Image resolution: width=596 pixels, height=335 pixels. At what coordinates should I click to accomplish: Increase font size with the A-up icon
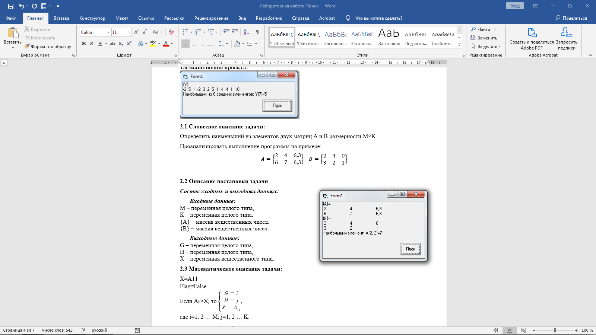[136, 32]
